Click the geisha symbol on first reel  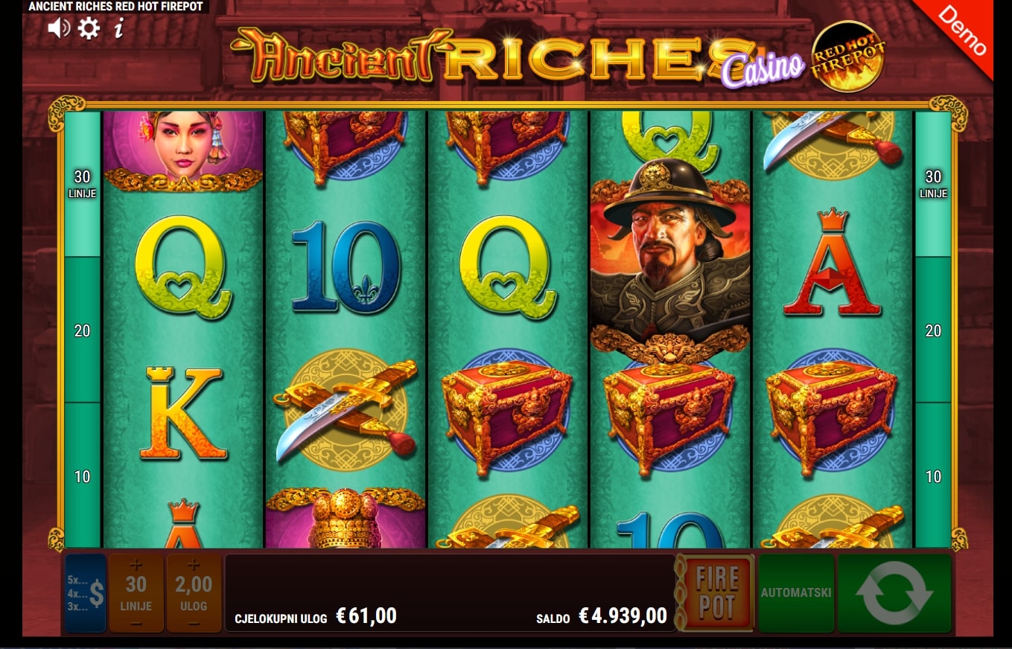pyautogui.click(x=183, y=149)
